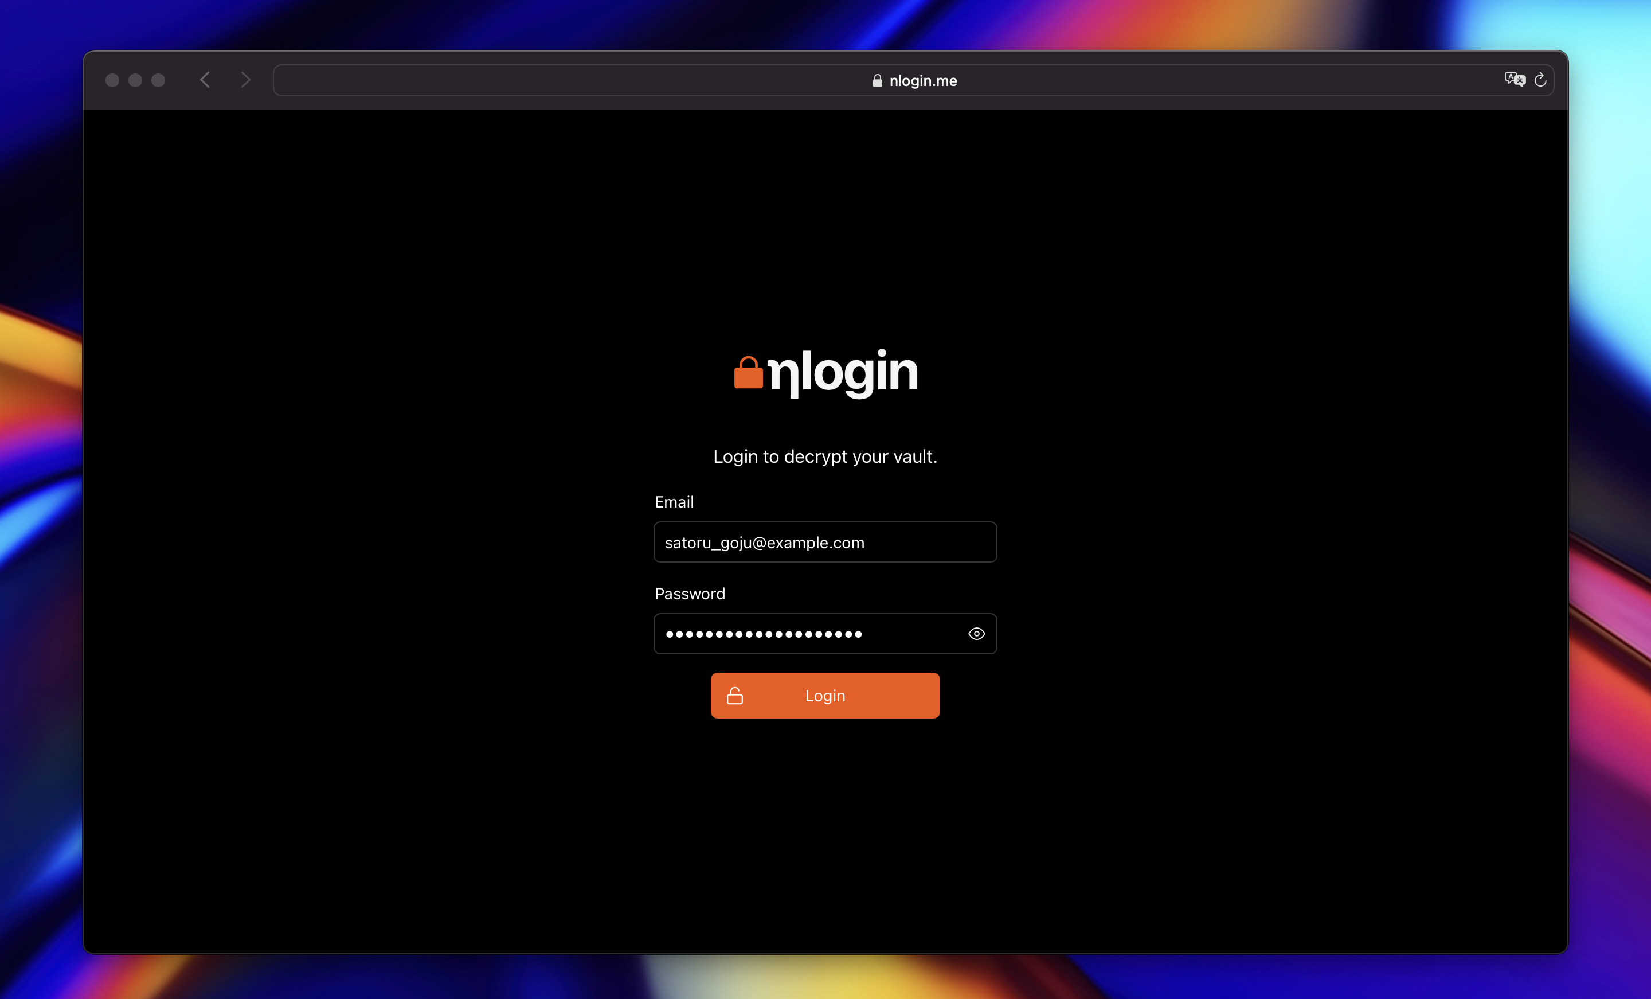Click the password dots to place cursor
This screenshot has height=999, width=1651.
pos(762,634)
